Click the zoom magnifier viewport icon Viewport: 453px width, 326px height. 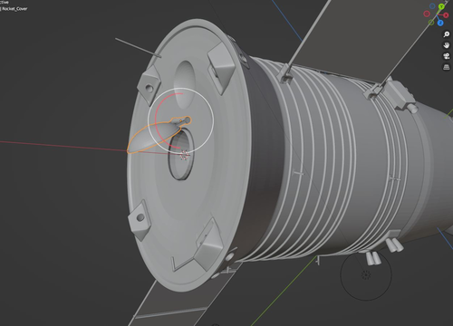(x=447, y=34)
